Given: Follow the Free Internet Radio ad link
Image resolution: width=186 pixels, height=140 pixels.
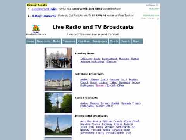Looking at the screenshot, I should pos(44,9).
